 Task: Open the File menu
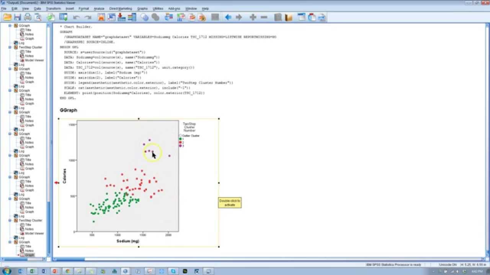pyautogui.click(x=4, y=8)
